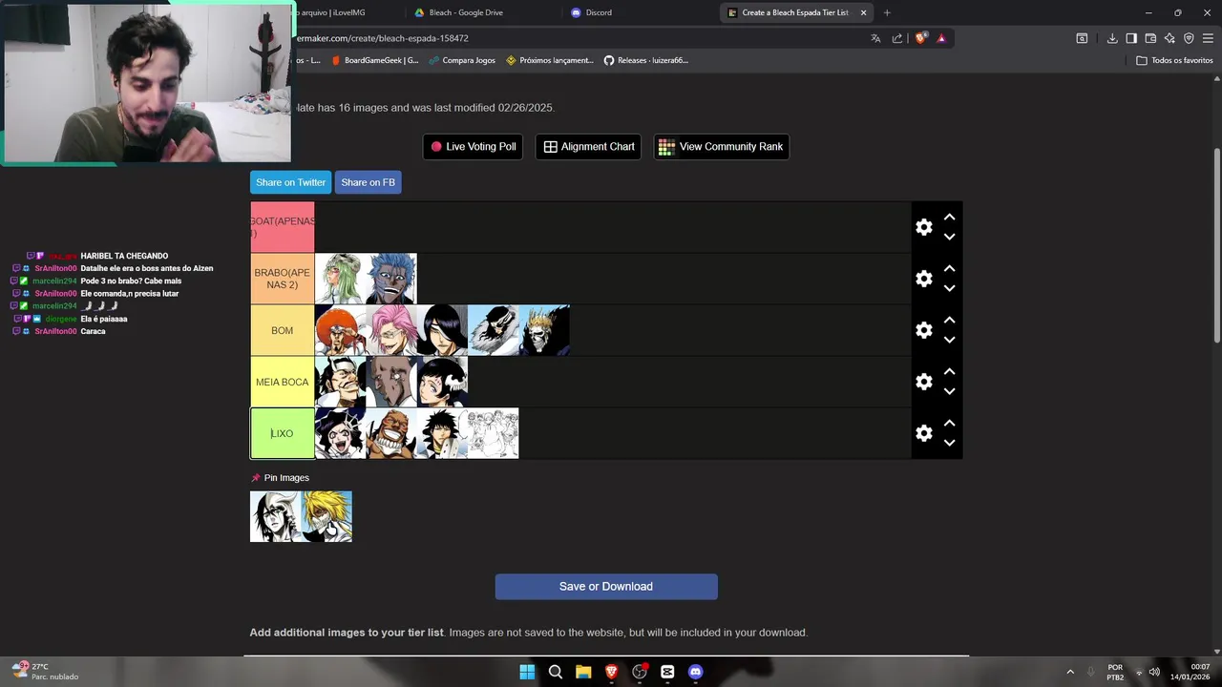
Task: Open the Windows Start menu
Action: coord(527,672)
